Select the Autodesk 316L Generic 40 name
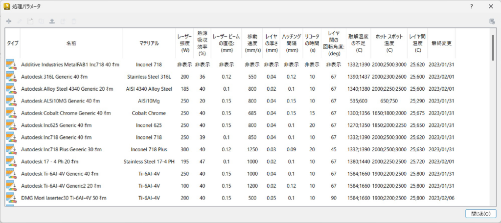The width and height of the screenshot is (501, 223). click(x=54, y=77)
